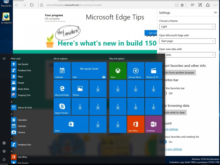Open the 'Open Microsoft Edge with' dropdown

point(187,41)
